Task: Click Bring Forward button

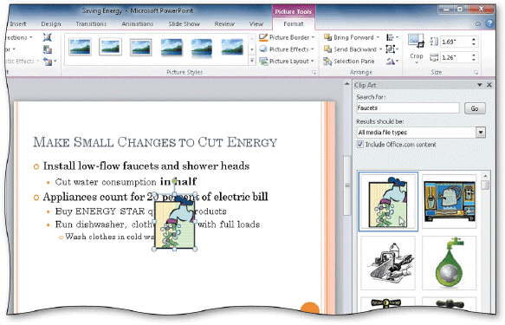Action: pyautogui.click(x=352, y=37)
